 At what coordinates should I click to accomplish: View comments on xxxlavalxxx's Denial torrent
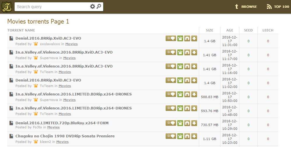[171, 38]
